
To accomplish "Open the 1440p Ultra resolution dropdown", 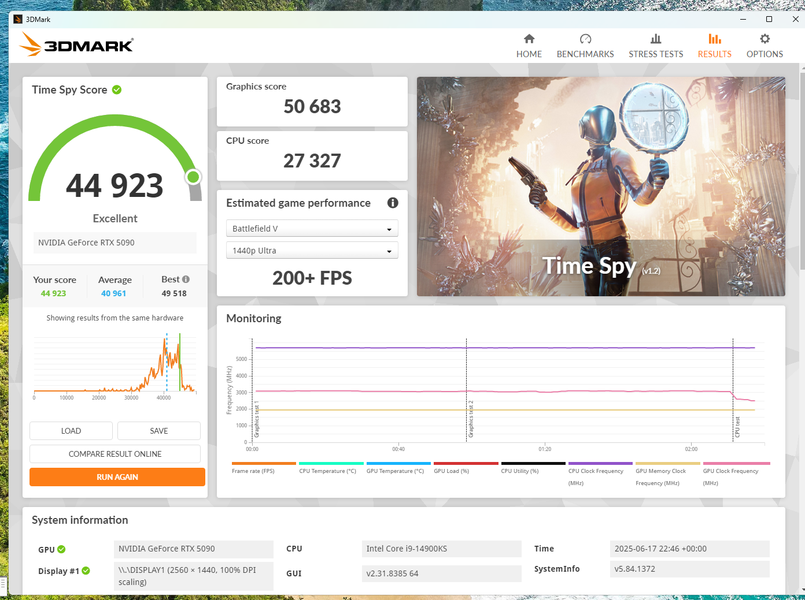I will (x=312, y=251).
